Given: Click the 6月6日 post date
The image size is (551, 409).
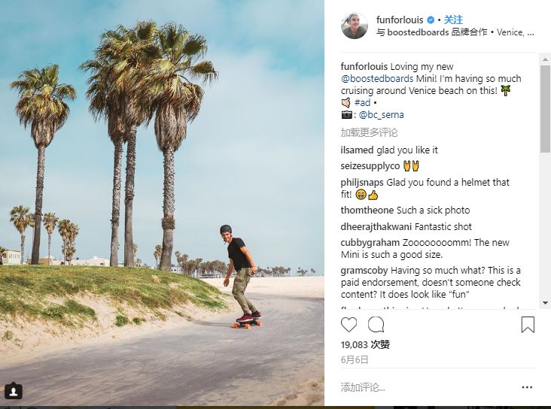Looking at the screenshot, I should click(355, 360).
